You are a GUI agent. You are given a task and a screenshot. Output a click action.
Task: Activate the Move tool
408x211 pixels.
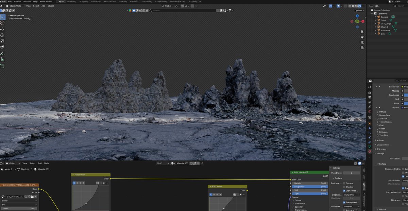(2, 29)
